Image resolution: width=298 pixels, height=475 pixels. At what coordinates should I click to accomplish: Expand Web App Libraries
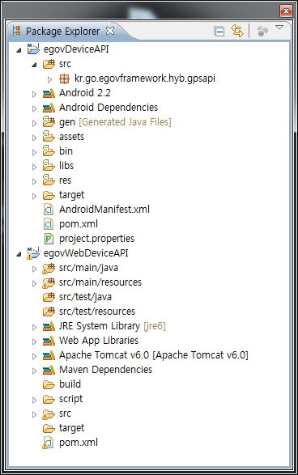[x=34, y=341]
